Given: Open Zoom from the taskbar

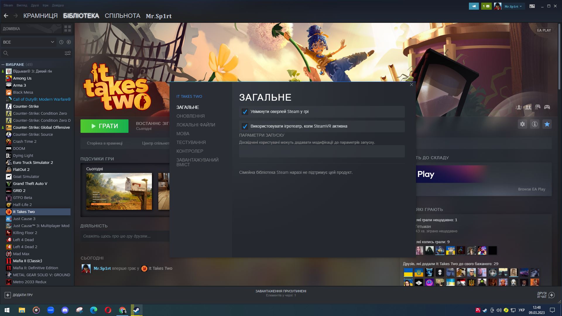Looking at the screenshot, I should [x=51, y=310].
